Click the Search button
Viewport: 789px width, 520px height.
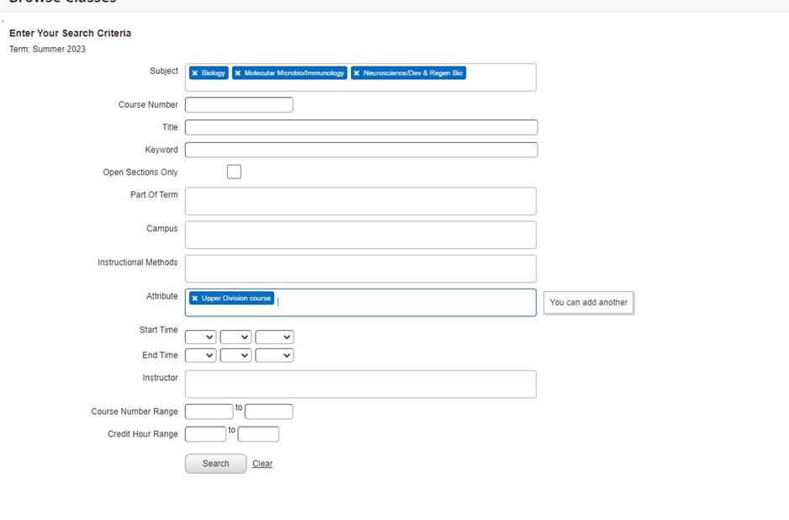pyautogui.click(x=215, y=464)
